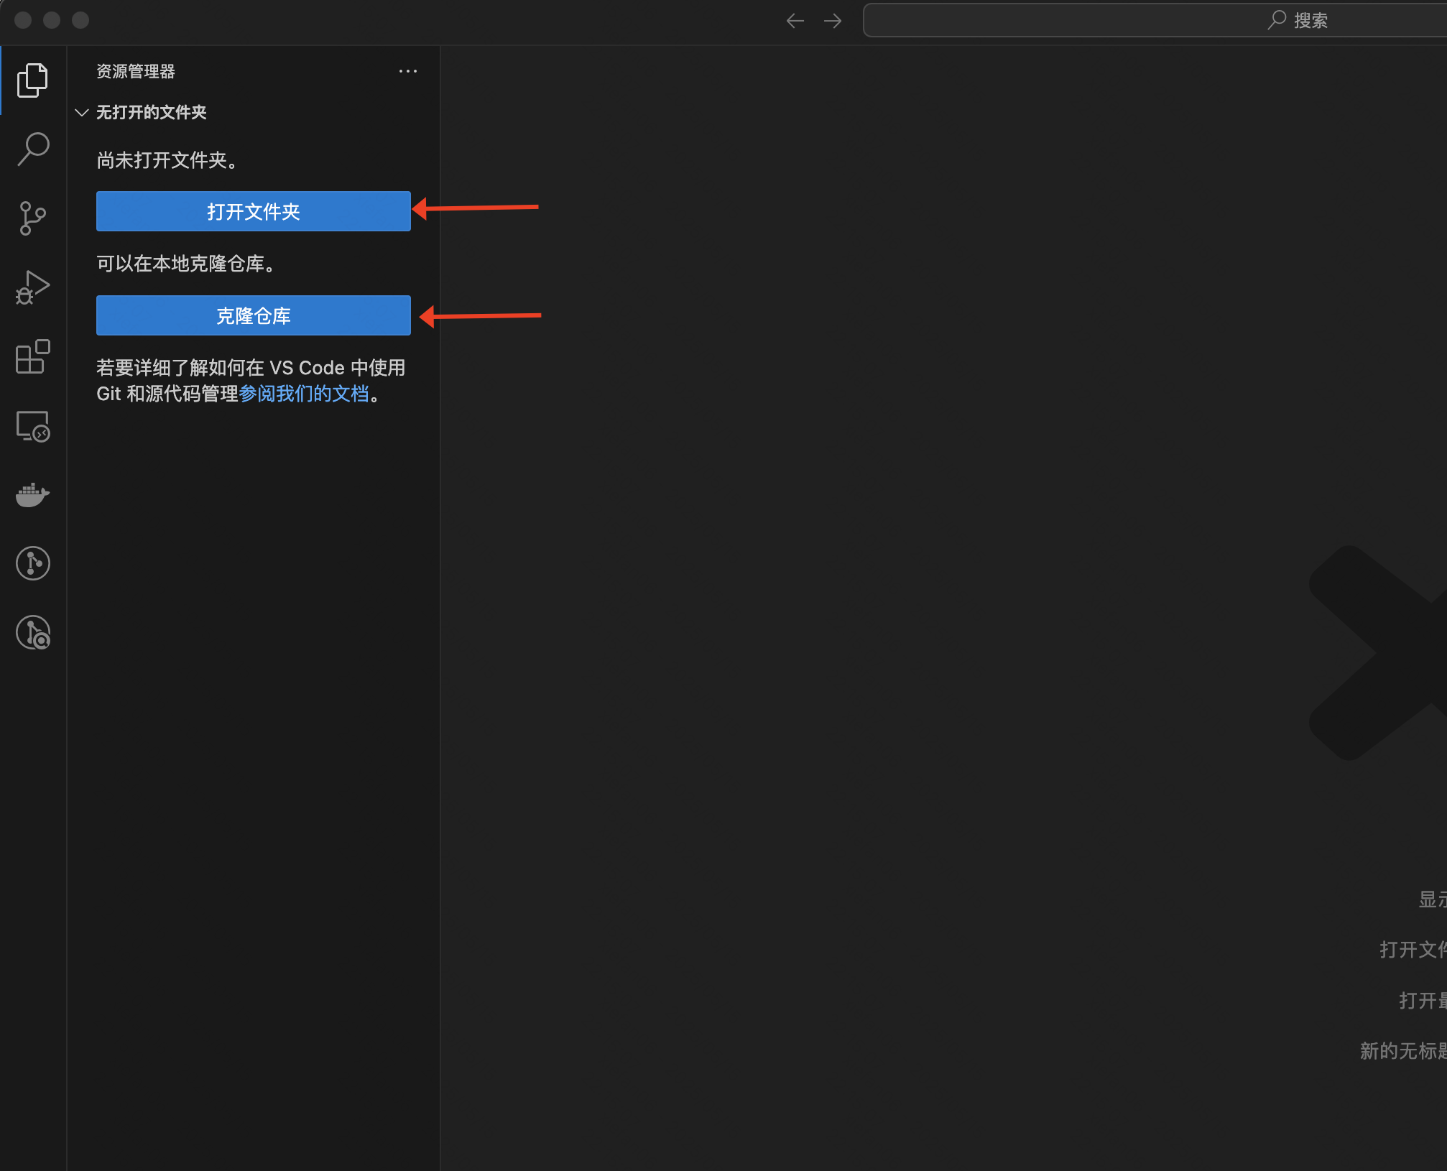Click the 无打开的文件夹 section title
The height and width of the screenshot is (1171, 1447).
pyautogui.click(x=152, y=112)
